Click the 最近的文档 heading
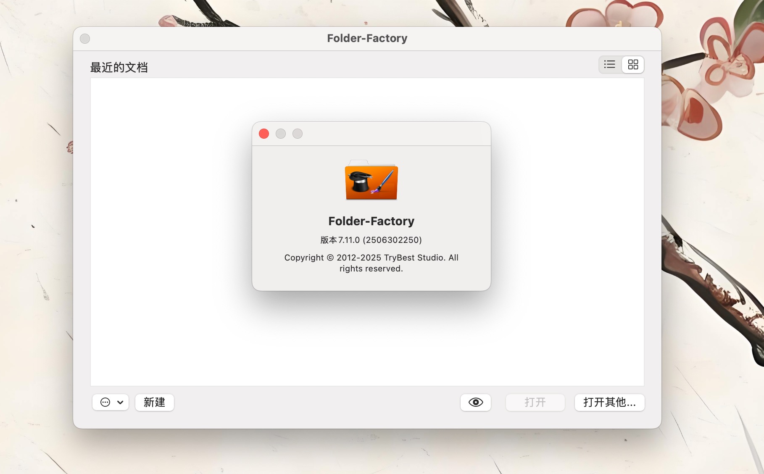The width and height of the screenshot is (764, 474). pos(119,67)
